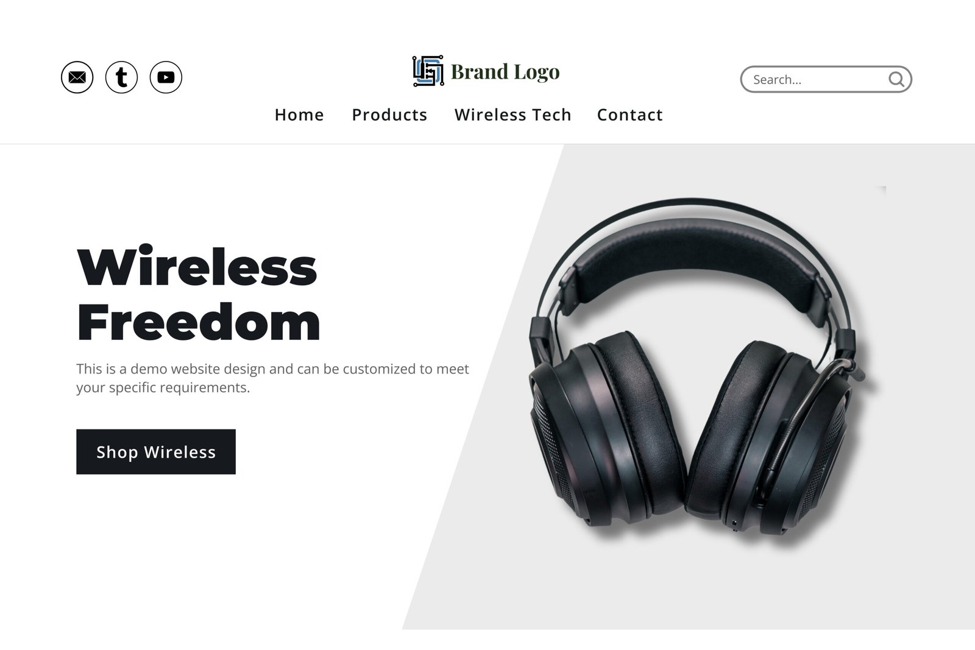Visit the Tumblr social icon
Image resolution: width=975 pixels, height=650 pixels.
pyautogui.click(x=122, y=77)
